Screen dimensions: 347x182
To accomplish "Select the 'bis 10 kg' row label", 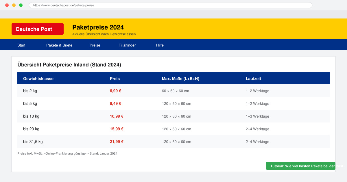I will (x=31, y=116).
